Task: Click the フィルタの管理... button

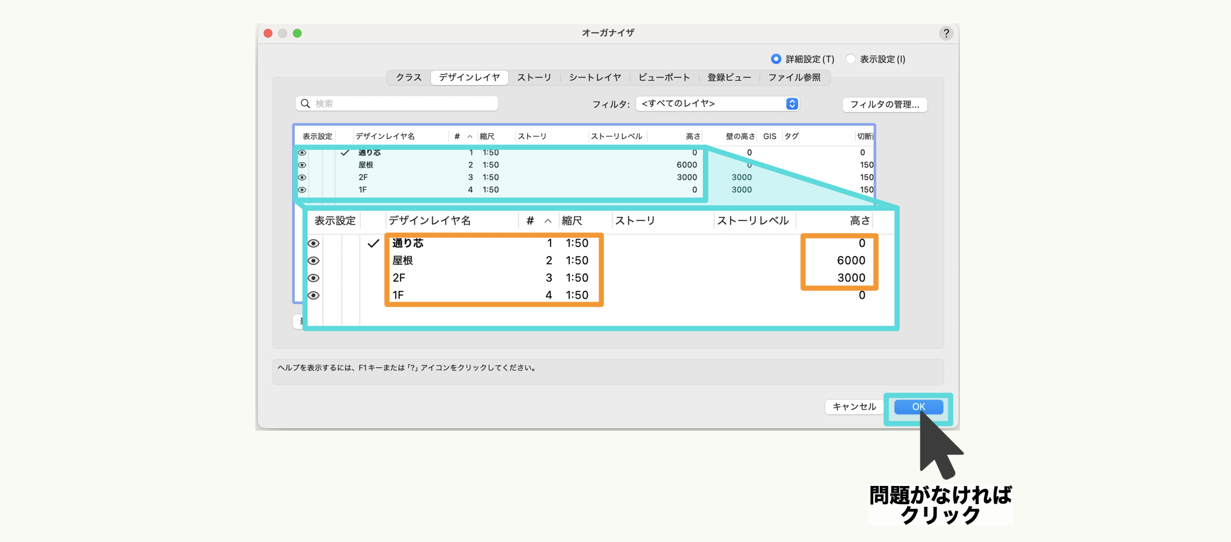Action: (x=884, y=104)
